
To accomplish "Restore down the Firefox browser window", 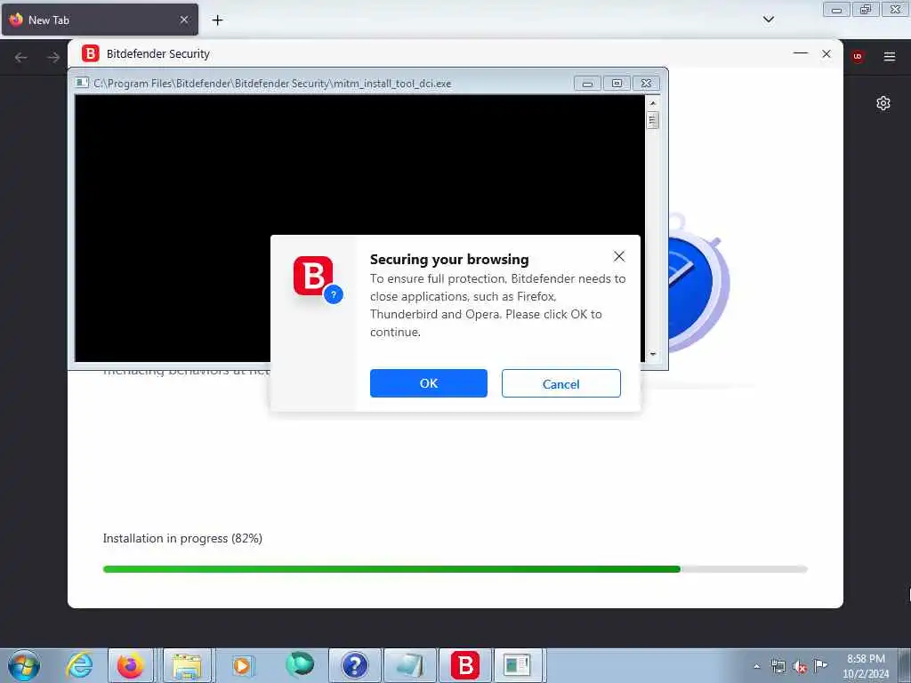I will pyautogui.click(x=866, y=10).
